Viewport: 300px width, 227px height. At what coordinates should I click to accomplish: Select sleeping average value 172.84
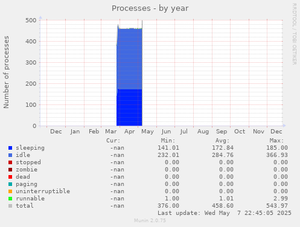pyautogui.click(x=223, y=148)
